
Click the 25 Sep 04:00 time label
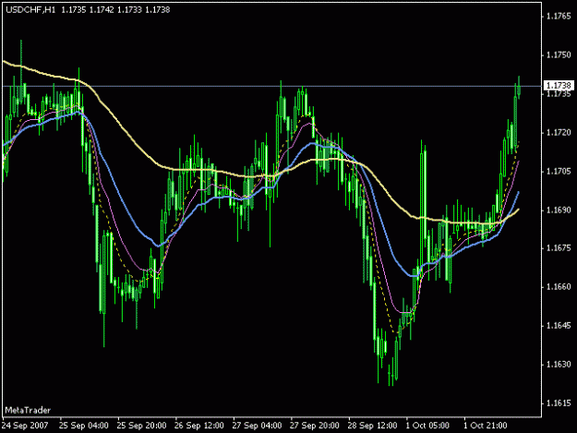83,426
